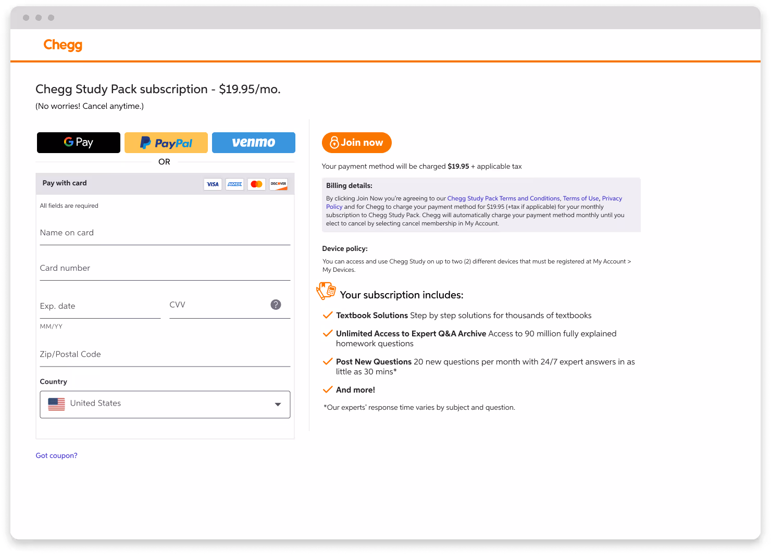Pay with Google Pay button
771x554 pixels.
point(79,143)
